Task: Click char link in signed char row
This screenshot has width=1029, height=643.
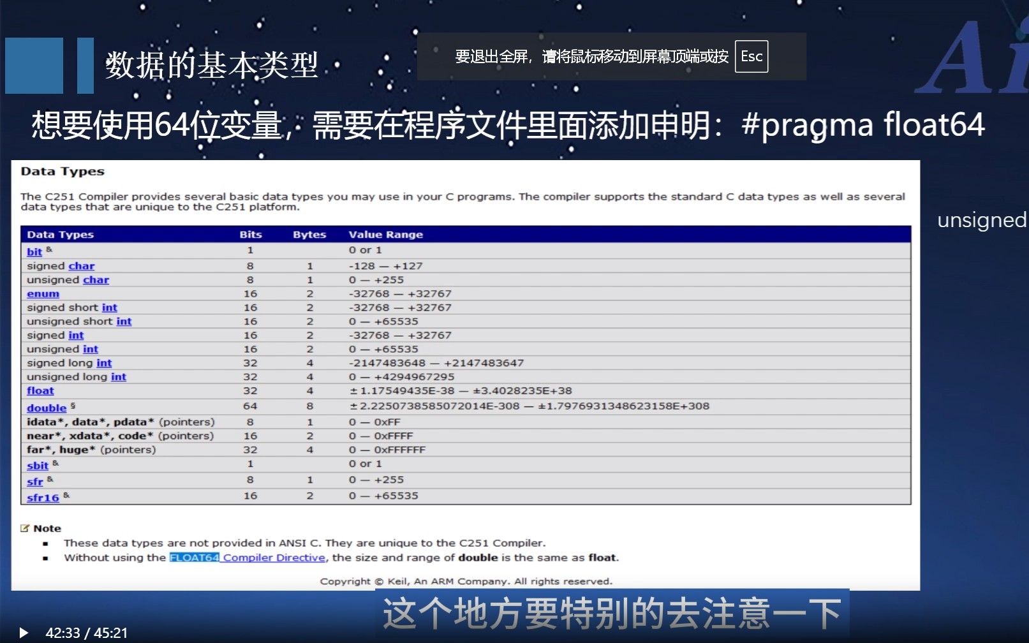Action: 81,266
